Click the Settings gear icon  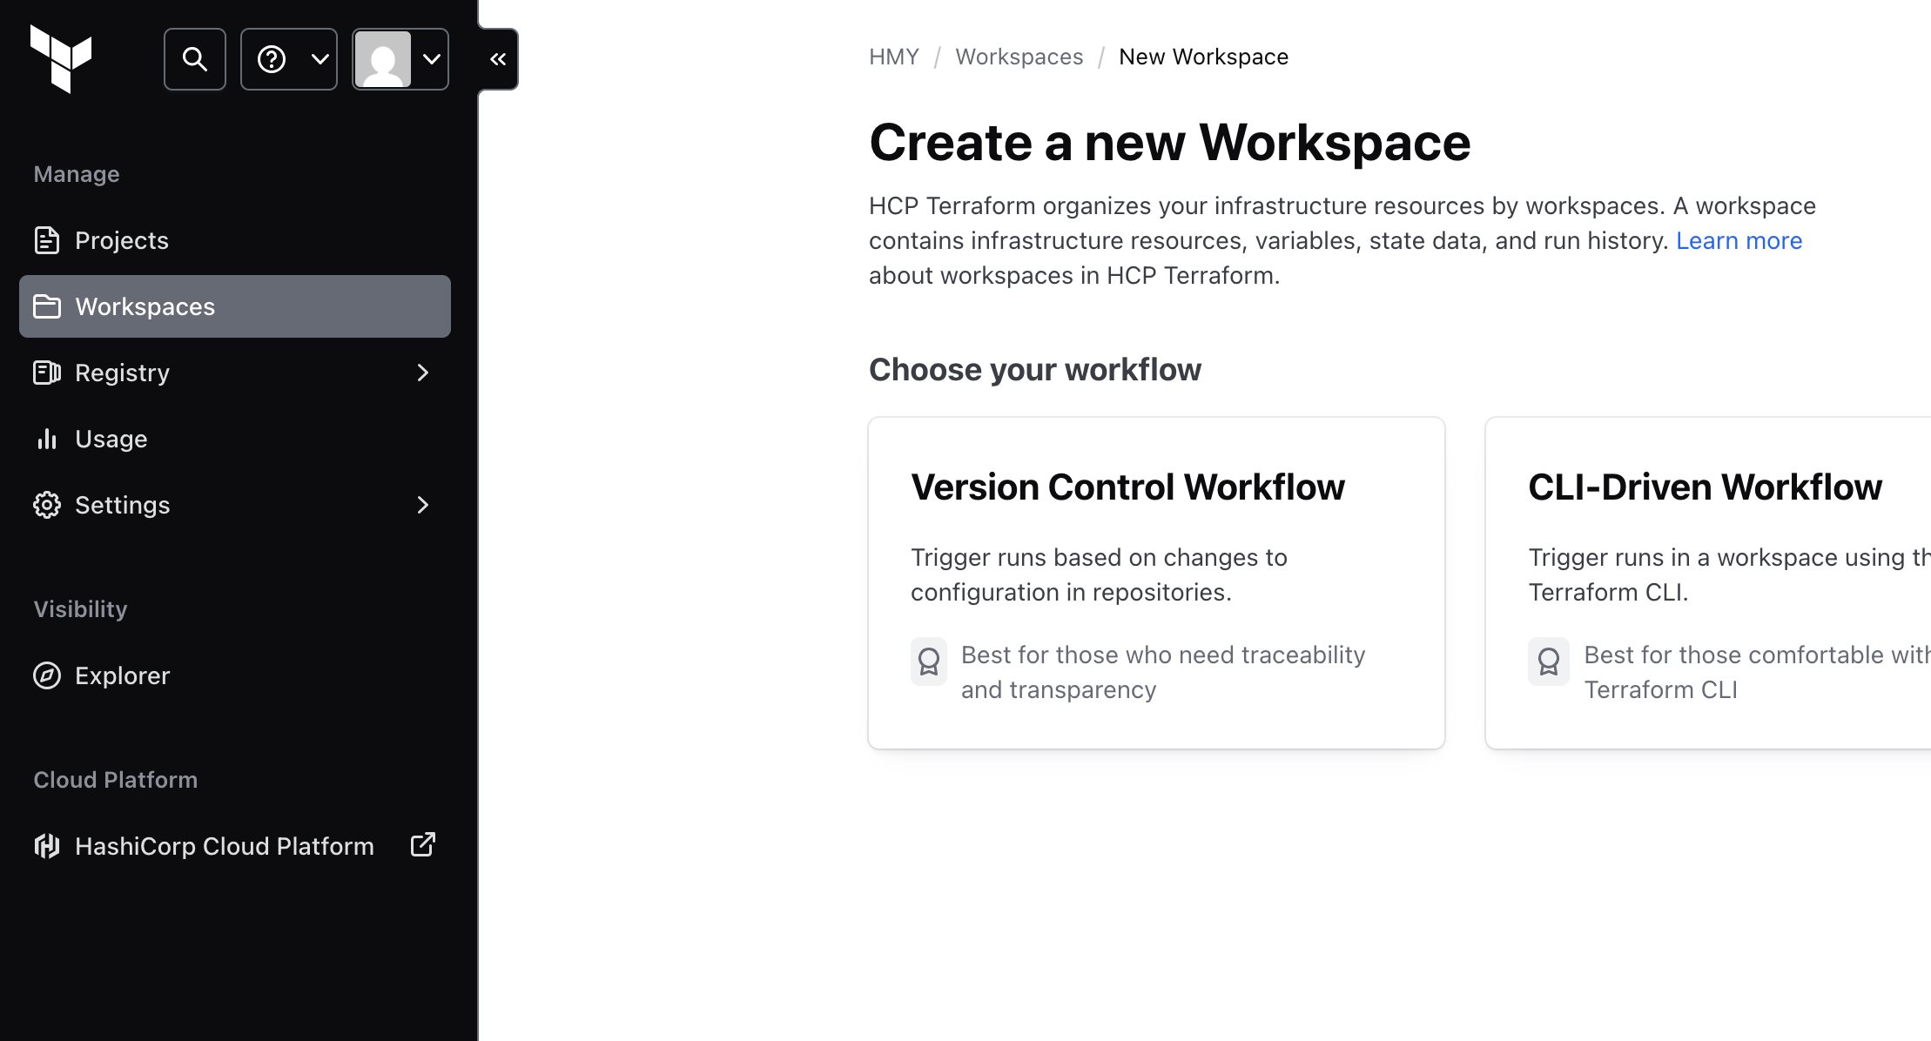(x=47, y=505)
